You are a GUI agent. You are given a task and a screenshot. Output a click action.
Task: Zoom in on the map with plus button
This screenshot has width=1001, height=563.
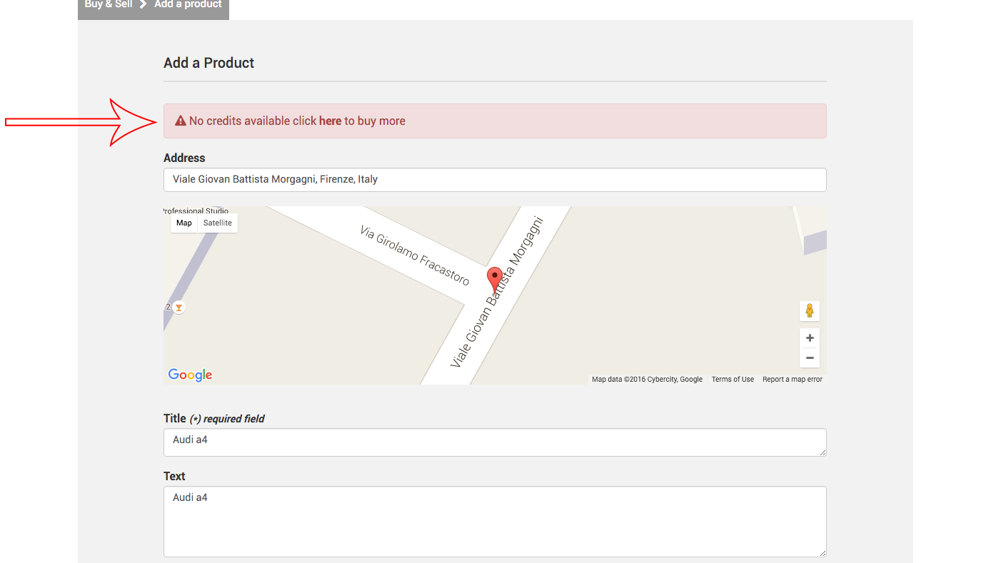click(x=809, y=338)
